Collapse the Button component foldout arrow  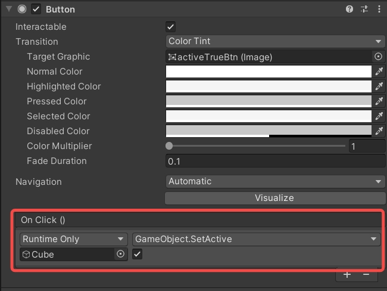coord(9,10)
